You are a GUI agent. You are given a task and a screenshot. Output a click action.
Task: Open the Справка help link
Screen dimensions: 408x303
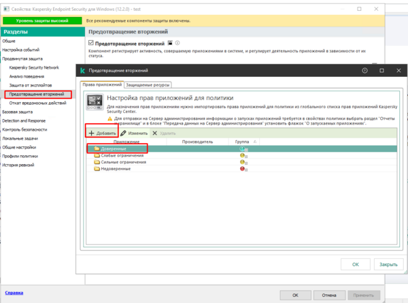coord(14,293)
